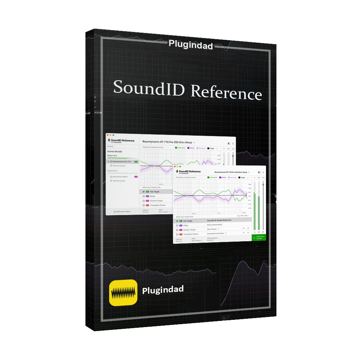Select Custom Target radio in back window
The height and width of the screenshot is (359, 359).
[144, 201]
